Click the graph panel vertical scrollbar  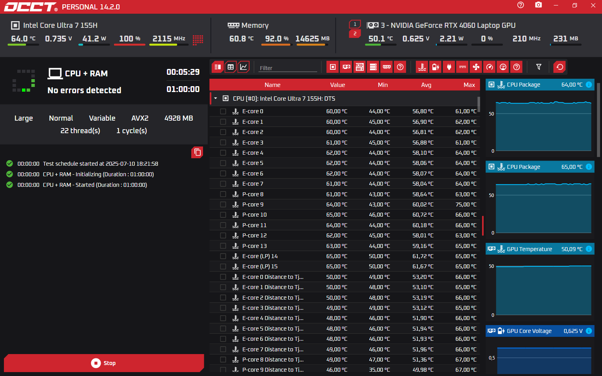click(598, 120)
